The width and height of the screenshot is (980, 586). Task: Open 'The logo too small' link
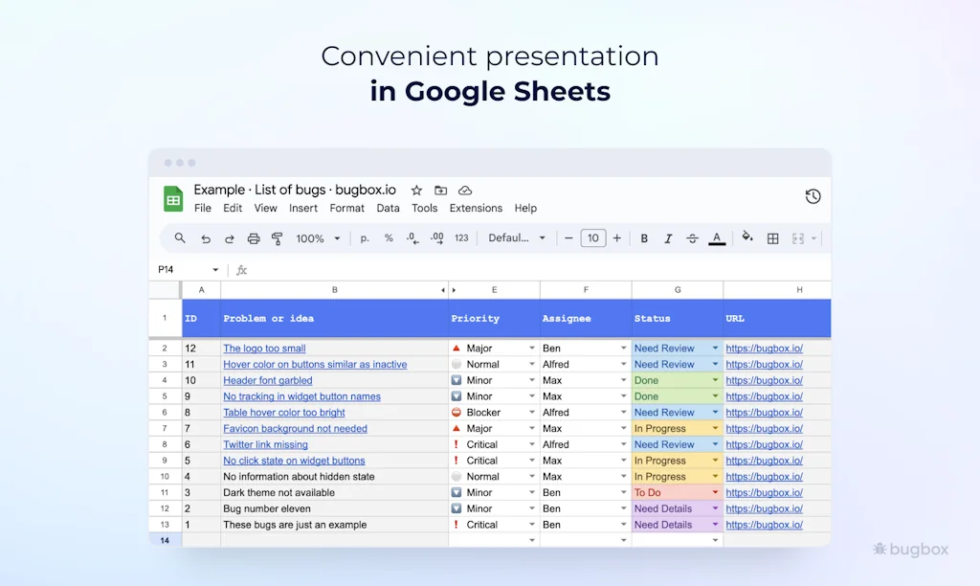264,349
